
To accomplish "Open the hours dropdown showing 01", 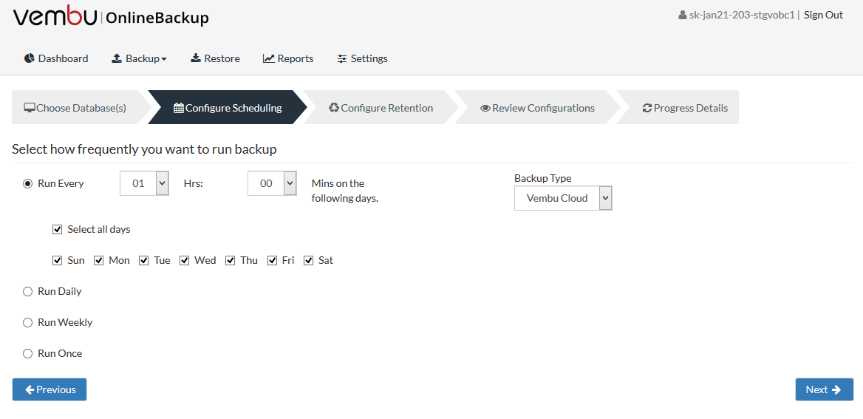I will [144, 183].
